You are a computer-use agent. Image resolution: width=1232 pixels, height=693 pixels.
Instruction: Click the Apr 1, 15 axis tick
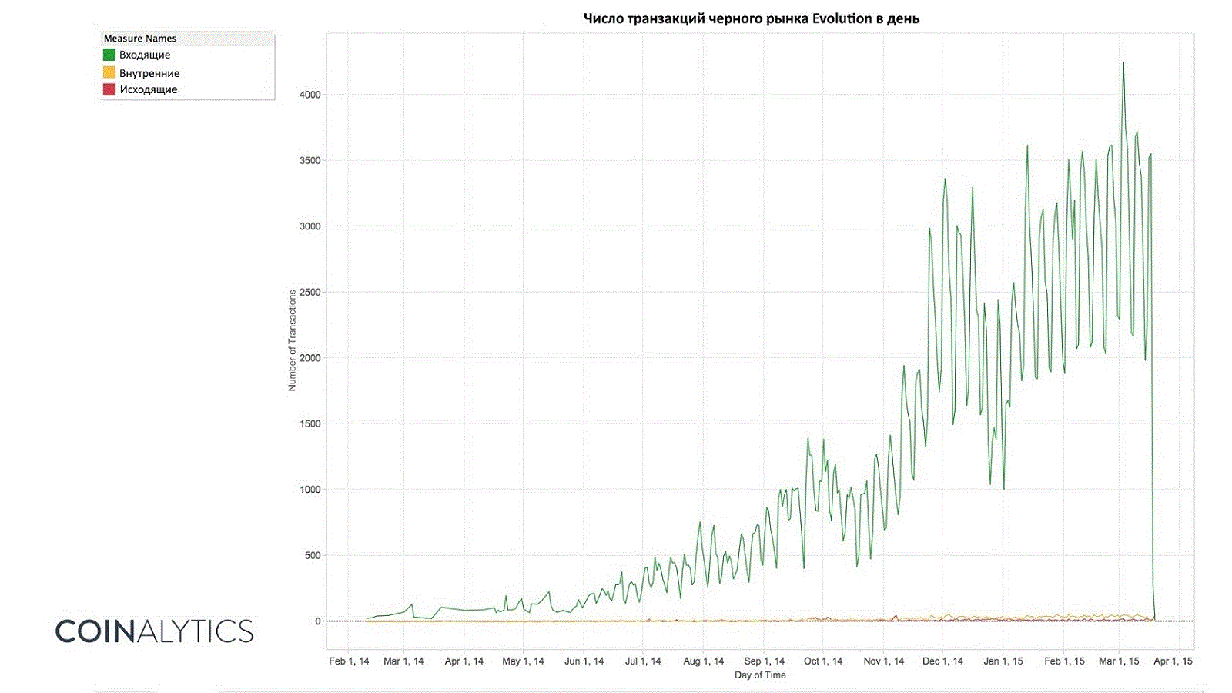[1173, 661]
